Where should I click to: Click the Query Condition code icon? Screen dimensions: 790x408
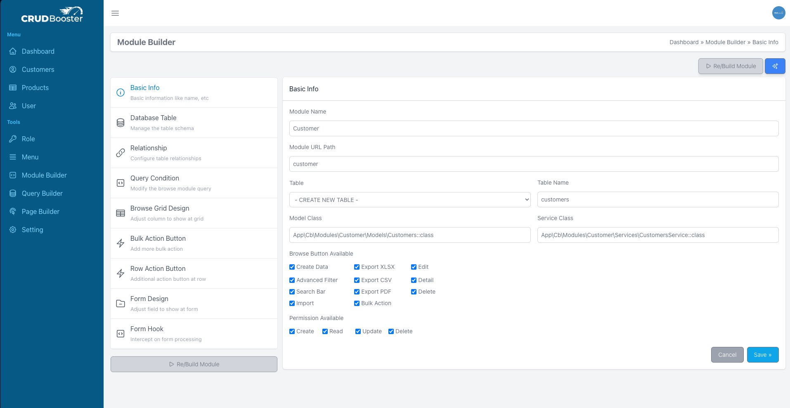pyautogui.click(x=121, y=183)
